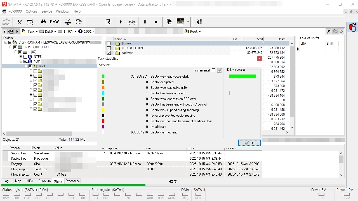Pause the running task

145,22
